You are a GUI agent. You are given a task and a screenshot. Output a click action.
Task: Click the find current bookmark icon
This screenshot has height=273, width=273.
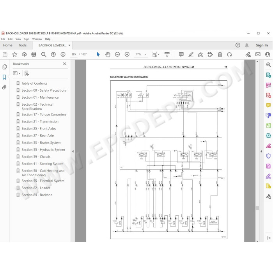point(27,73)
